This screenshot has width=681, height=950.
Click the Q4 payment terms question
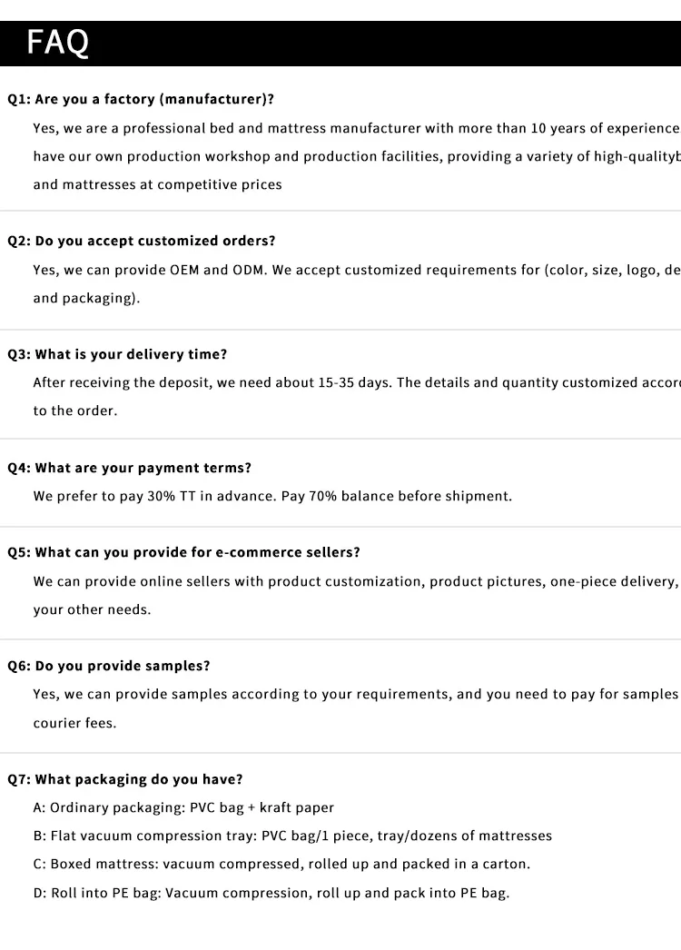click(129, 468)
